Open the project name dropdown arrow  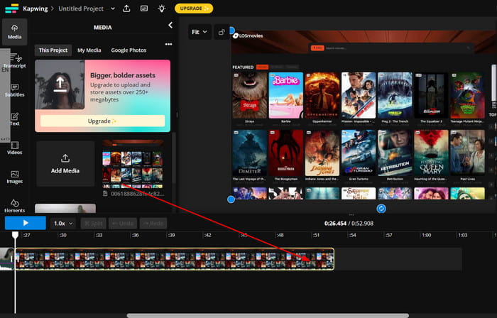[x=113, y=9]
